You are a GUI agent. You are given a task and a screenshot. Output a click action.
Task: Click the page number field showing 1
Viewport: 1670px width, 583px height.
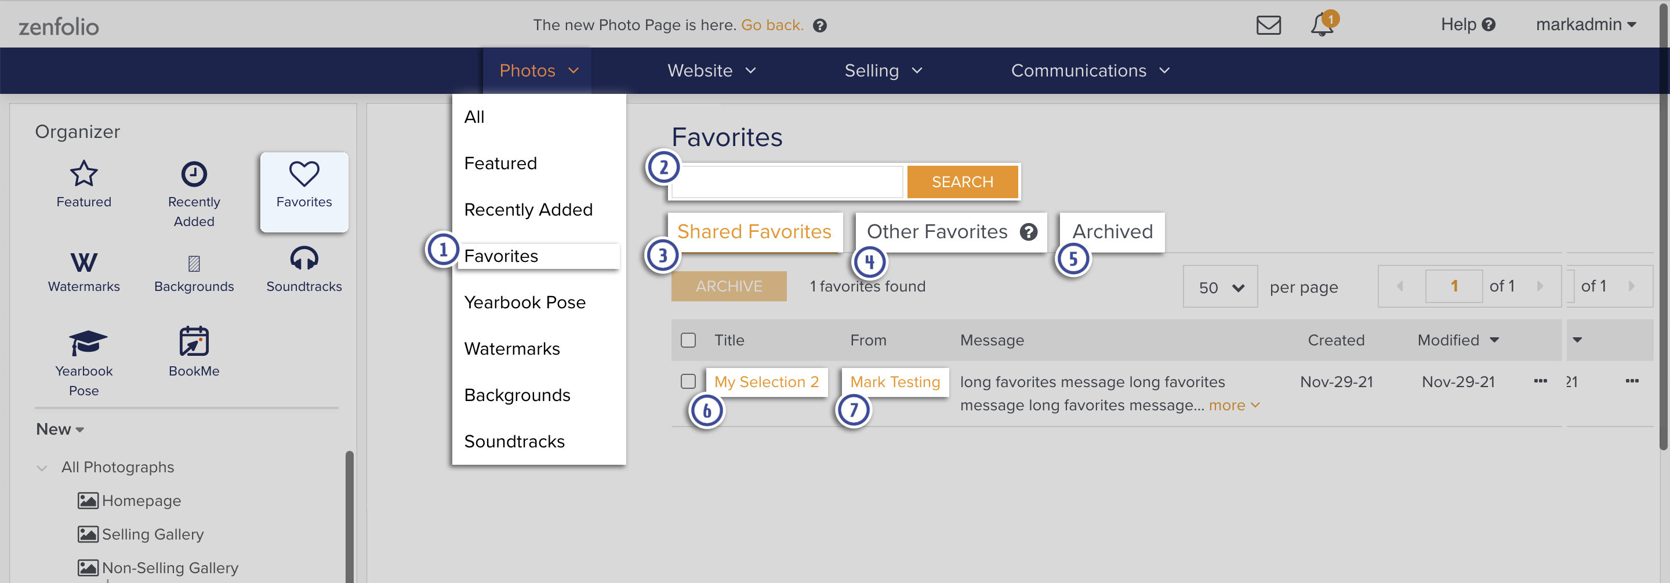click(x=1454, y=286)
